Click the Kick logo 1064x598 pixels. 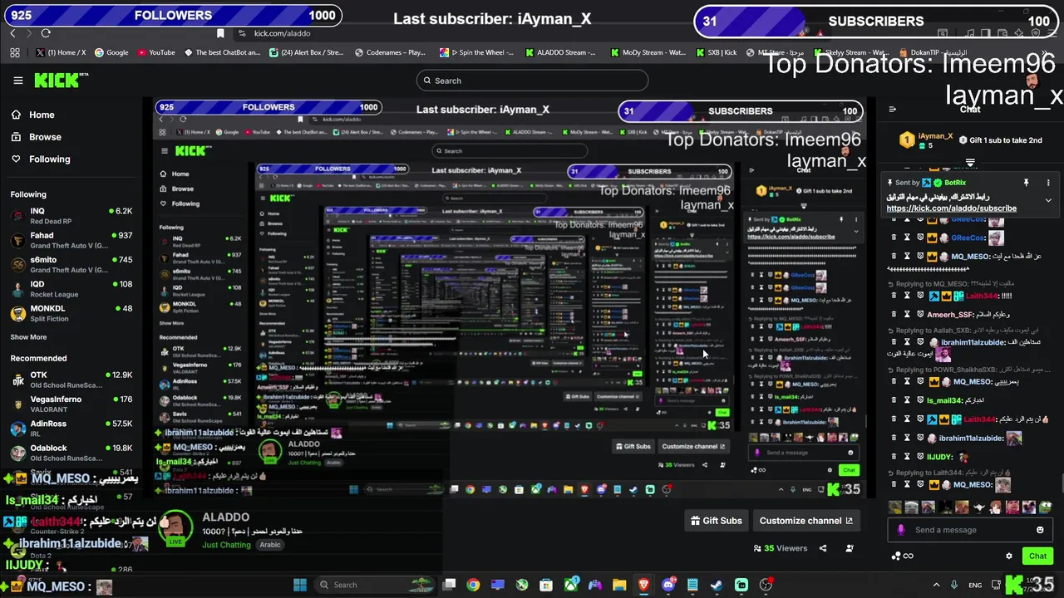click(x=58, y=81)
